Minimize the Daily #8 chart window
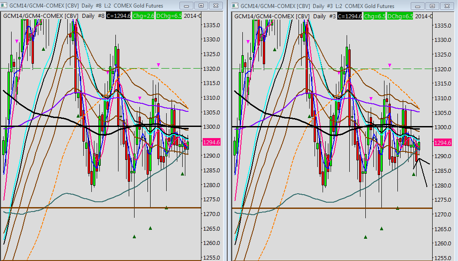The image size is (458, 261). click(186, 5)
